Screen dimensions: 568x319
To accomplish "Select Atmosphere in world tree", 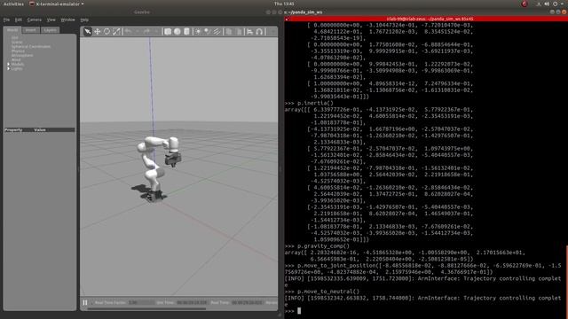I will coord(22,55).
